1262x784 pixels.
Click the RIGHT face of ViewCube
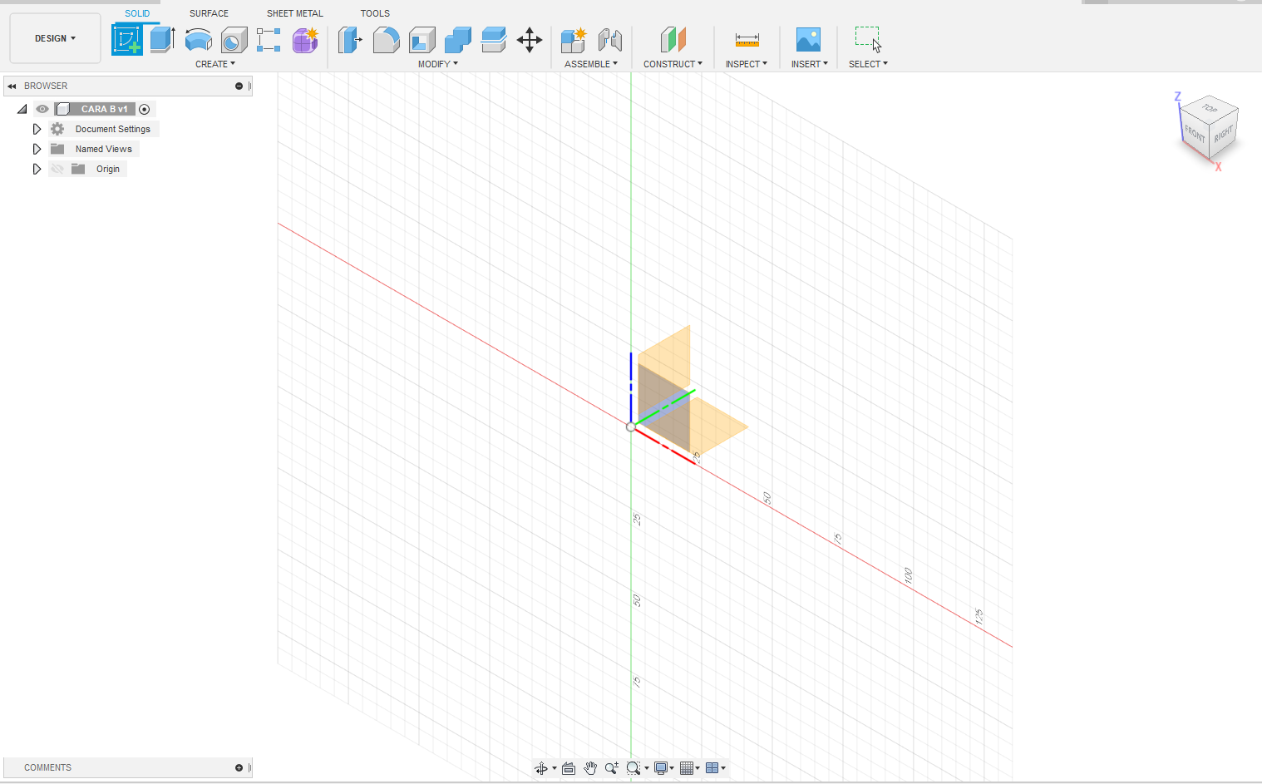coord(1223,133)
